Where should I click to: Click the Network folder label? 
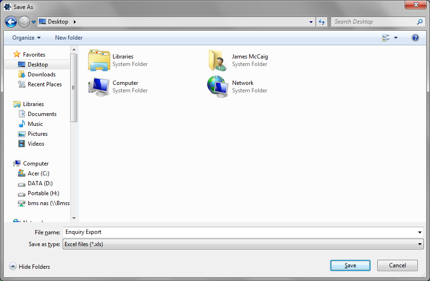pyautogui.click(x=243, y=83)
